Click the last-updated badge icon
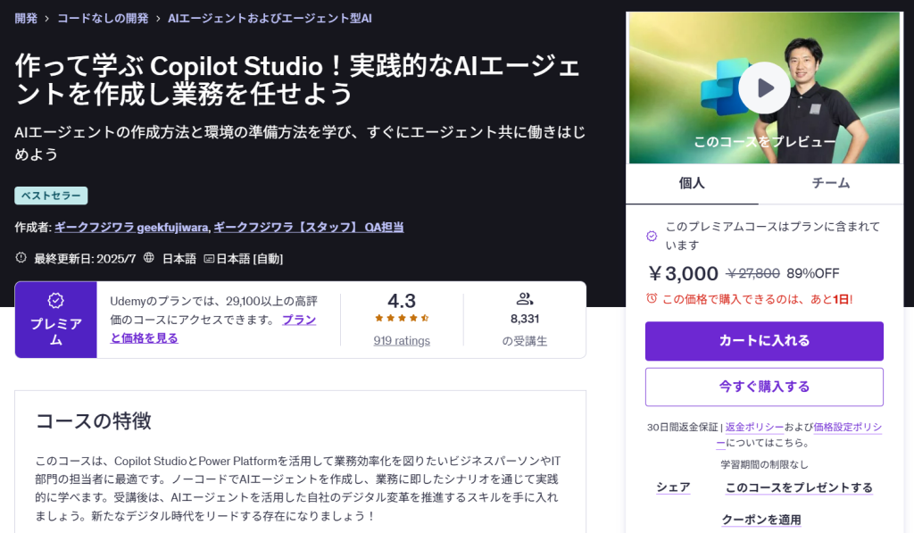This screenshot has height=533, width=914. (21, 258)
